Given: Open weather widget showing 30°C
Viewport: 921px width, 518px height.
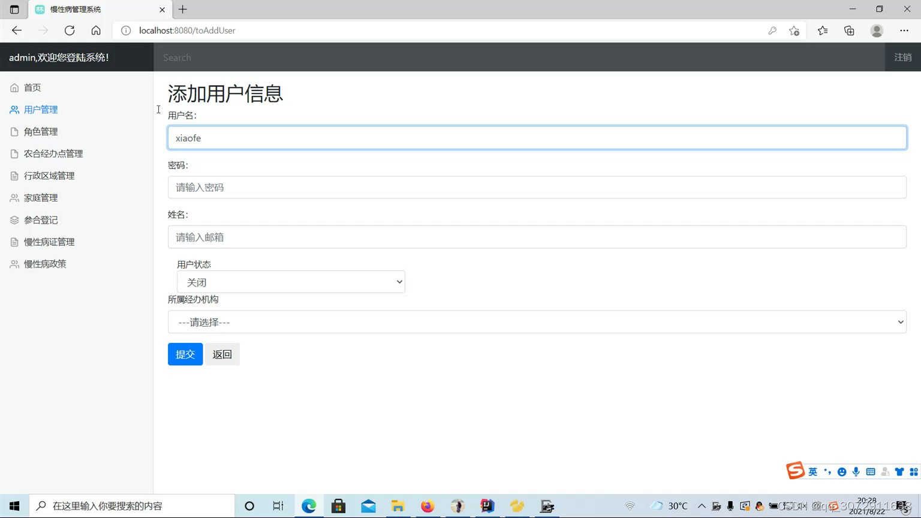Looking at the screenshot, I should click(669, 506).
